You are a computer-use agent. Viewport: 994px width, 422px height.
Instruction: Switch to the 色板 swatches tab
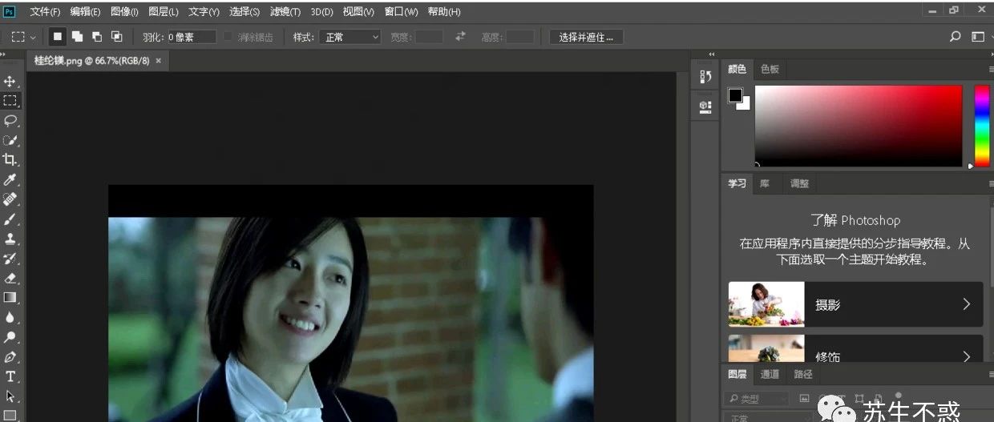click(770, 70)
